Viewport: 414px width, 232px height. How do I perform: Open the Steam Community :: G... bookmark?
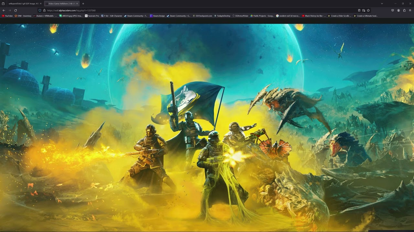click(178, 16)
